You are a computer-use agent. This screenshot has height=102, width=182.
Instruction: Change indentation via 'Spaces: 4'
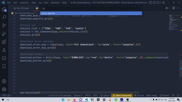(78, 95)
